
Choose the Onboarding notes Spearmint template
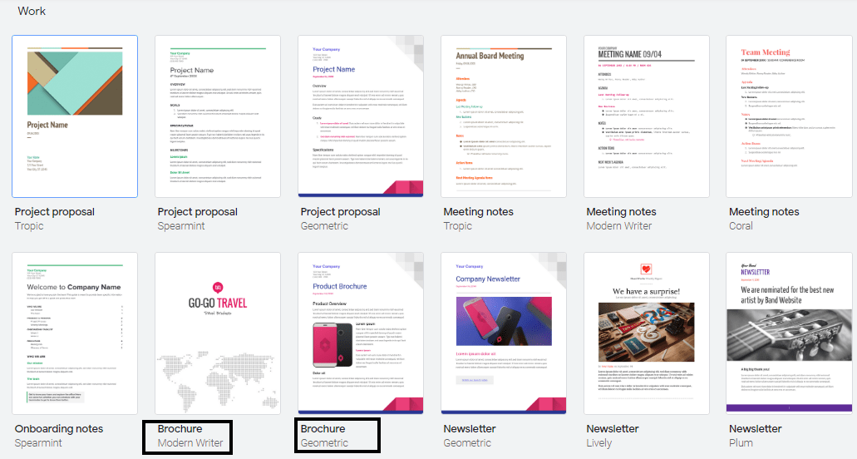click(x=75, y=333)
